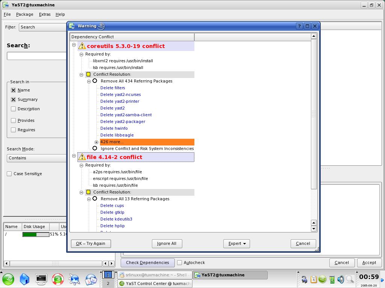Open the magnifier search tray icon

350,279
